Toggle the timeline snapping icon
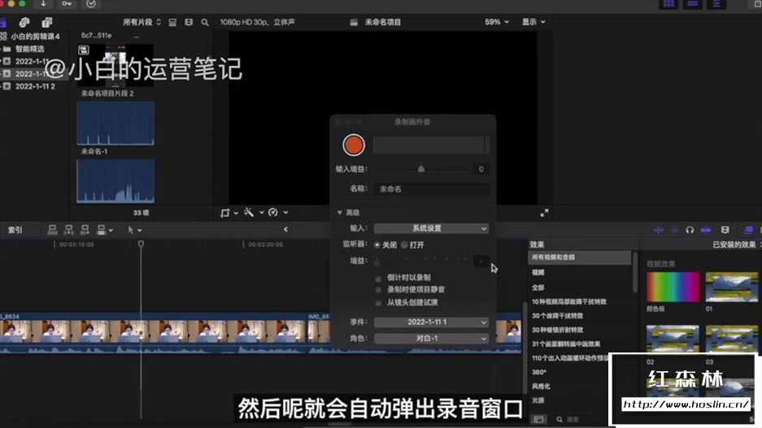Viewport: 762px width, 428px height. coord(706,230)
